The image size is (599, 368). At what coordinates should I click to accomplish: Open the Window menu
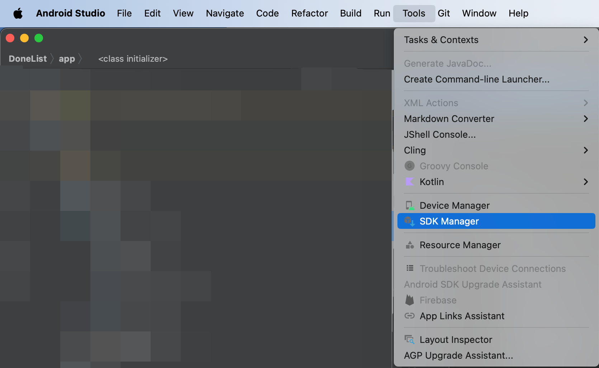(x=479, y=14)
